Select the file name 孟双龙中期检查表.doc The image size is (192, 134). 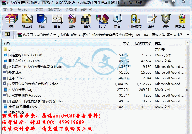click(25, 95)
